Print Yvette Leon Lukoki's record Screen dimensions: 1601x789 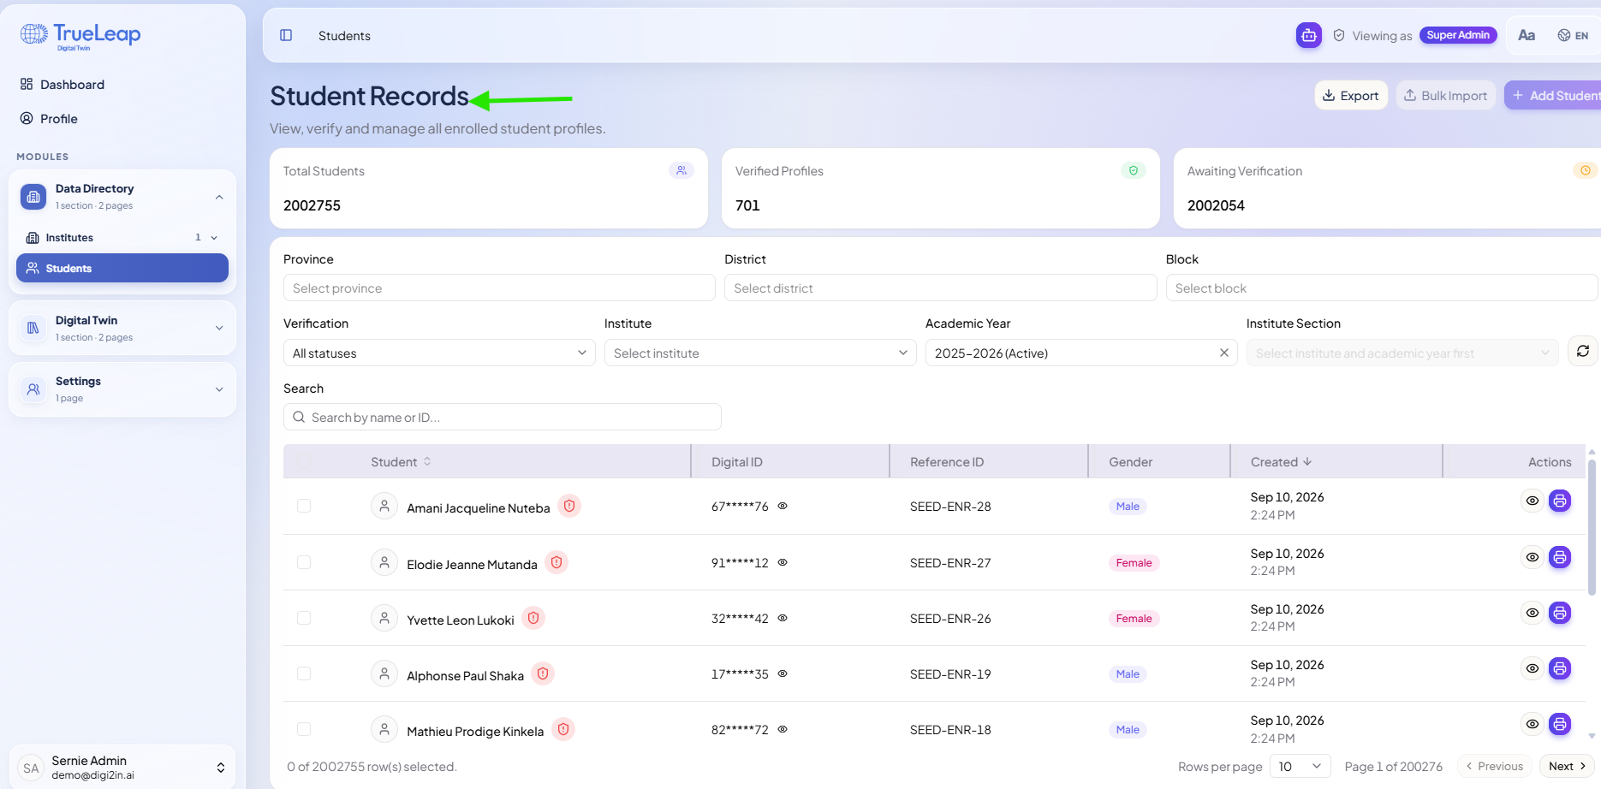[1560, 613]
